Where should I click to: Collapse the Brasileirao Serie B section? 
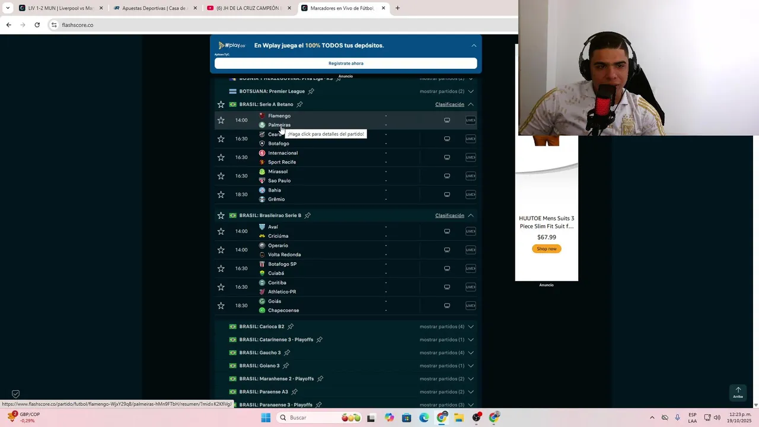tap(471, 215)
